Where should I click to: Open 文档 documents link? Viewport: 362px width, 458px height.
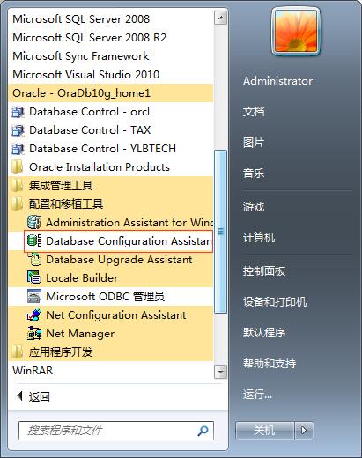[254, 112]
